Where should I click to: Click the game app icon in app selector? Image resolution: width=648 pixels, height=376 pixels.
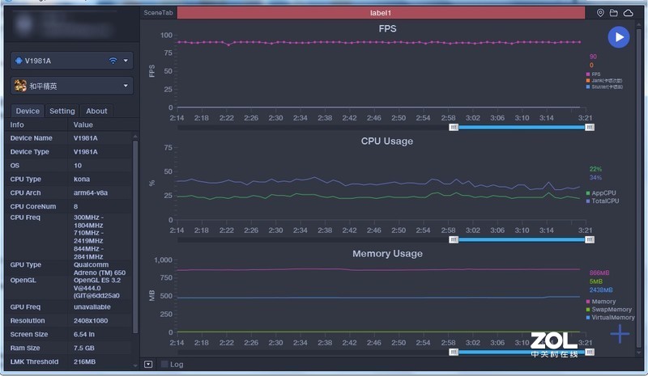click(x=20, y=86)
